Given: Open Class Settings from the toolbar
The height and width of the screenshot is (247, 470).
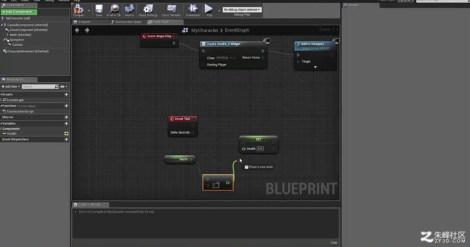Looking at the screenshot, I should (x=148, y=10).
